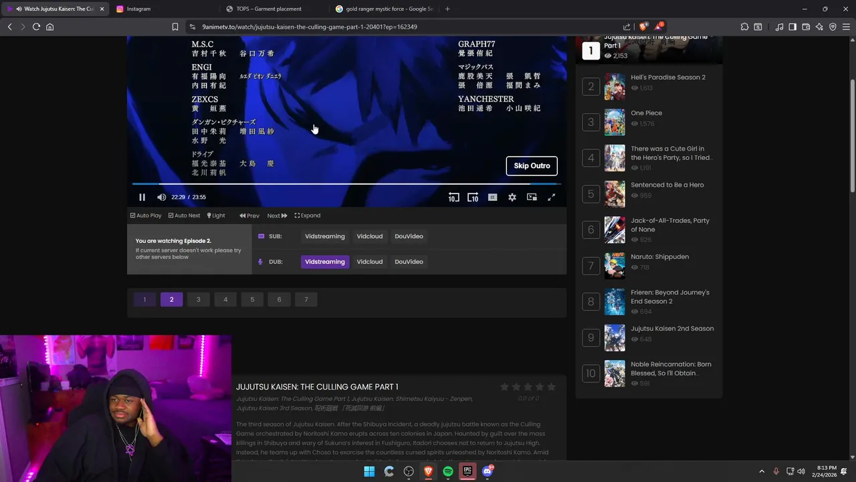Image resolution: width=856 pixels, height=482 pixels.
Task: Open Brave VPN shield icon
Action: pos(833,27)
